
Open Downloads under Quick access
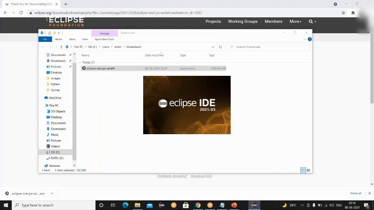pos(58,61)
